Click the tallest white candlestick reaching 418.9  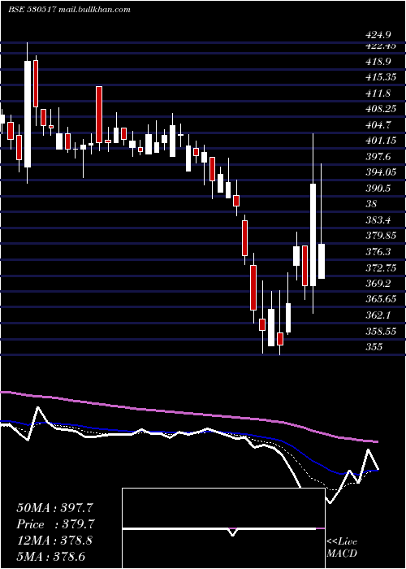coord(28,114)
